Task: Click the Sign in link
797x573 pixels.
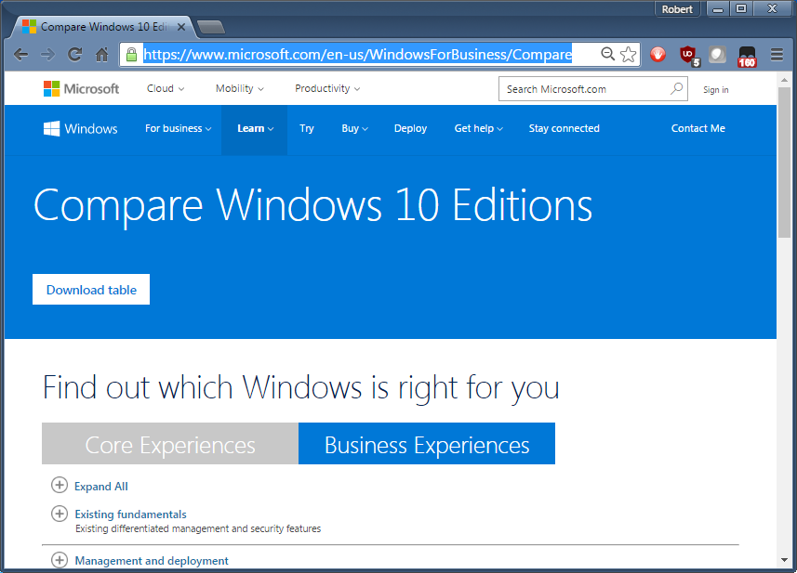Action: pyautogui.click(x=716, y=90)
